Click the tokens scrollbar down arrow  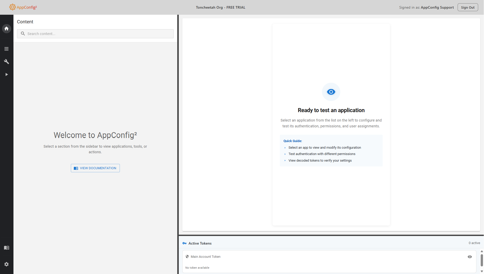[482, 271]
